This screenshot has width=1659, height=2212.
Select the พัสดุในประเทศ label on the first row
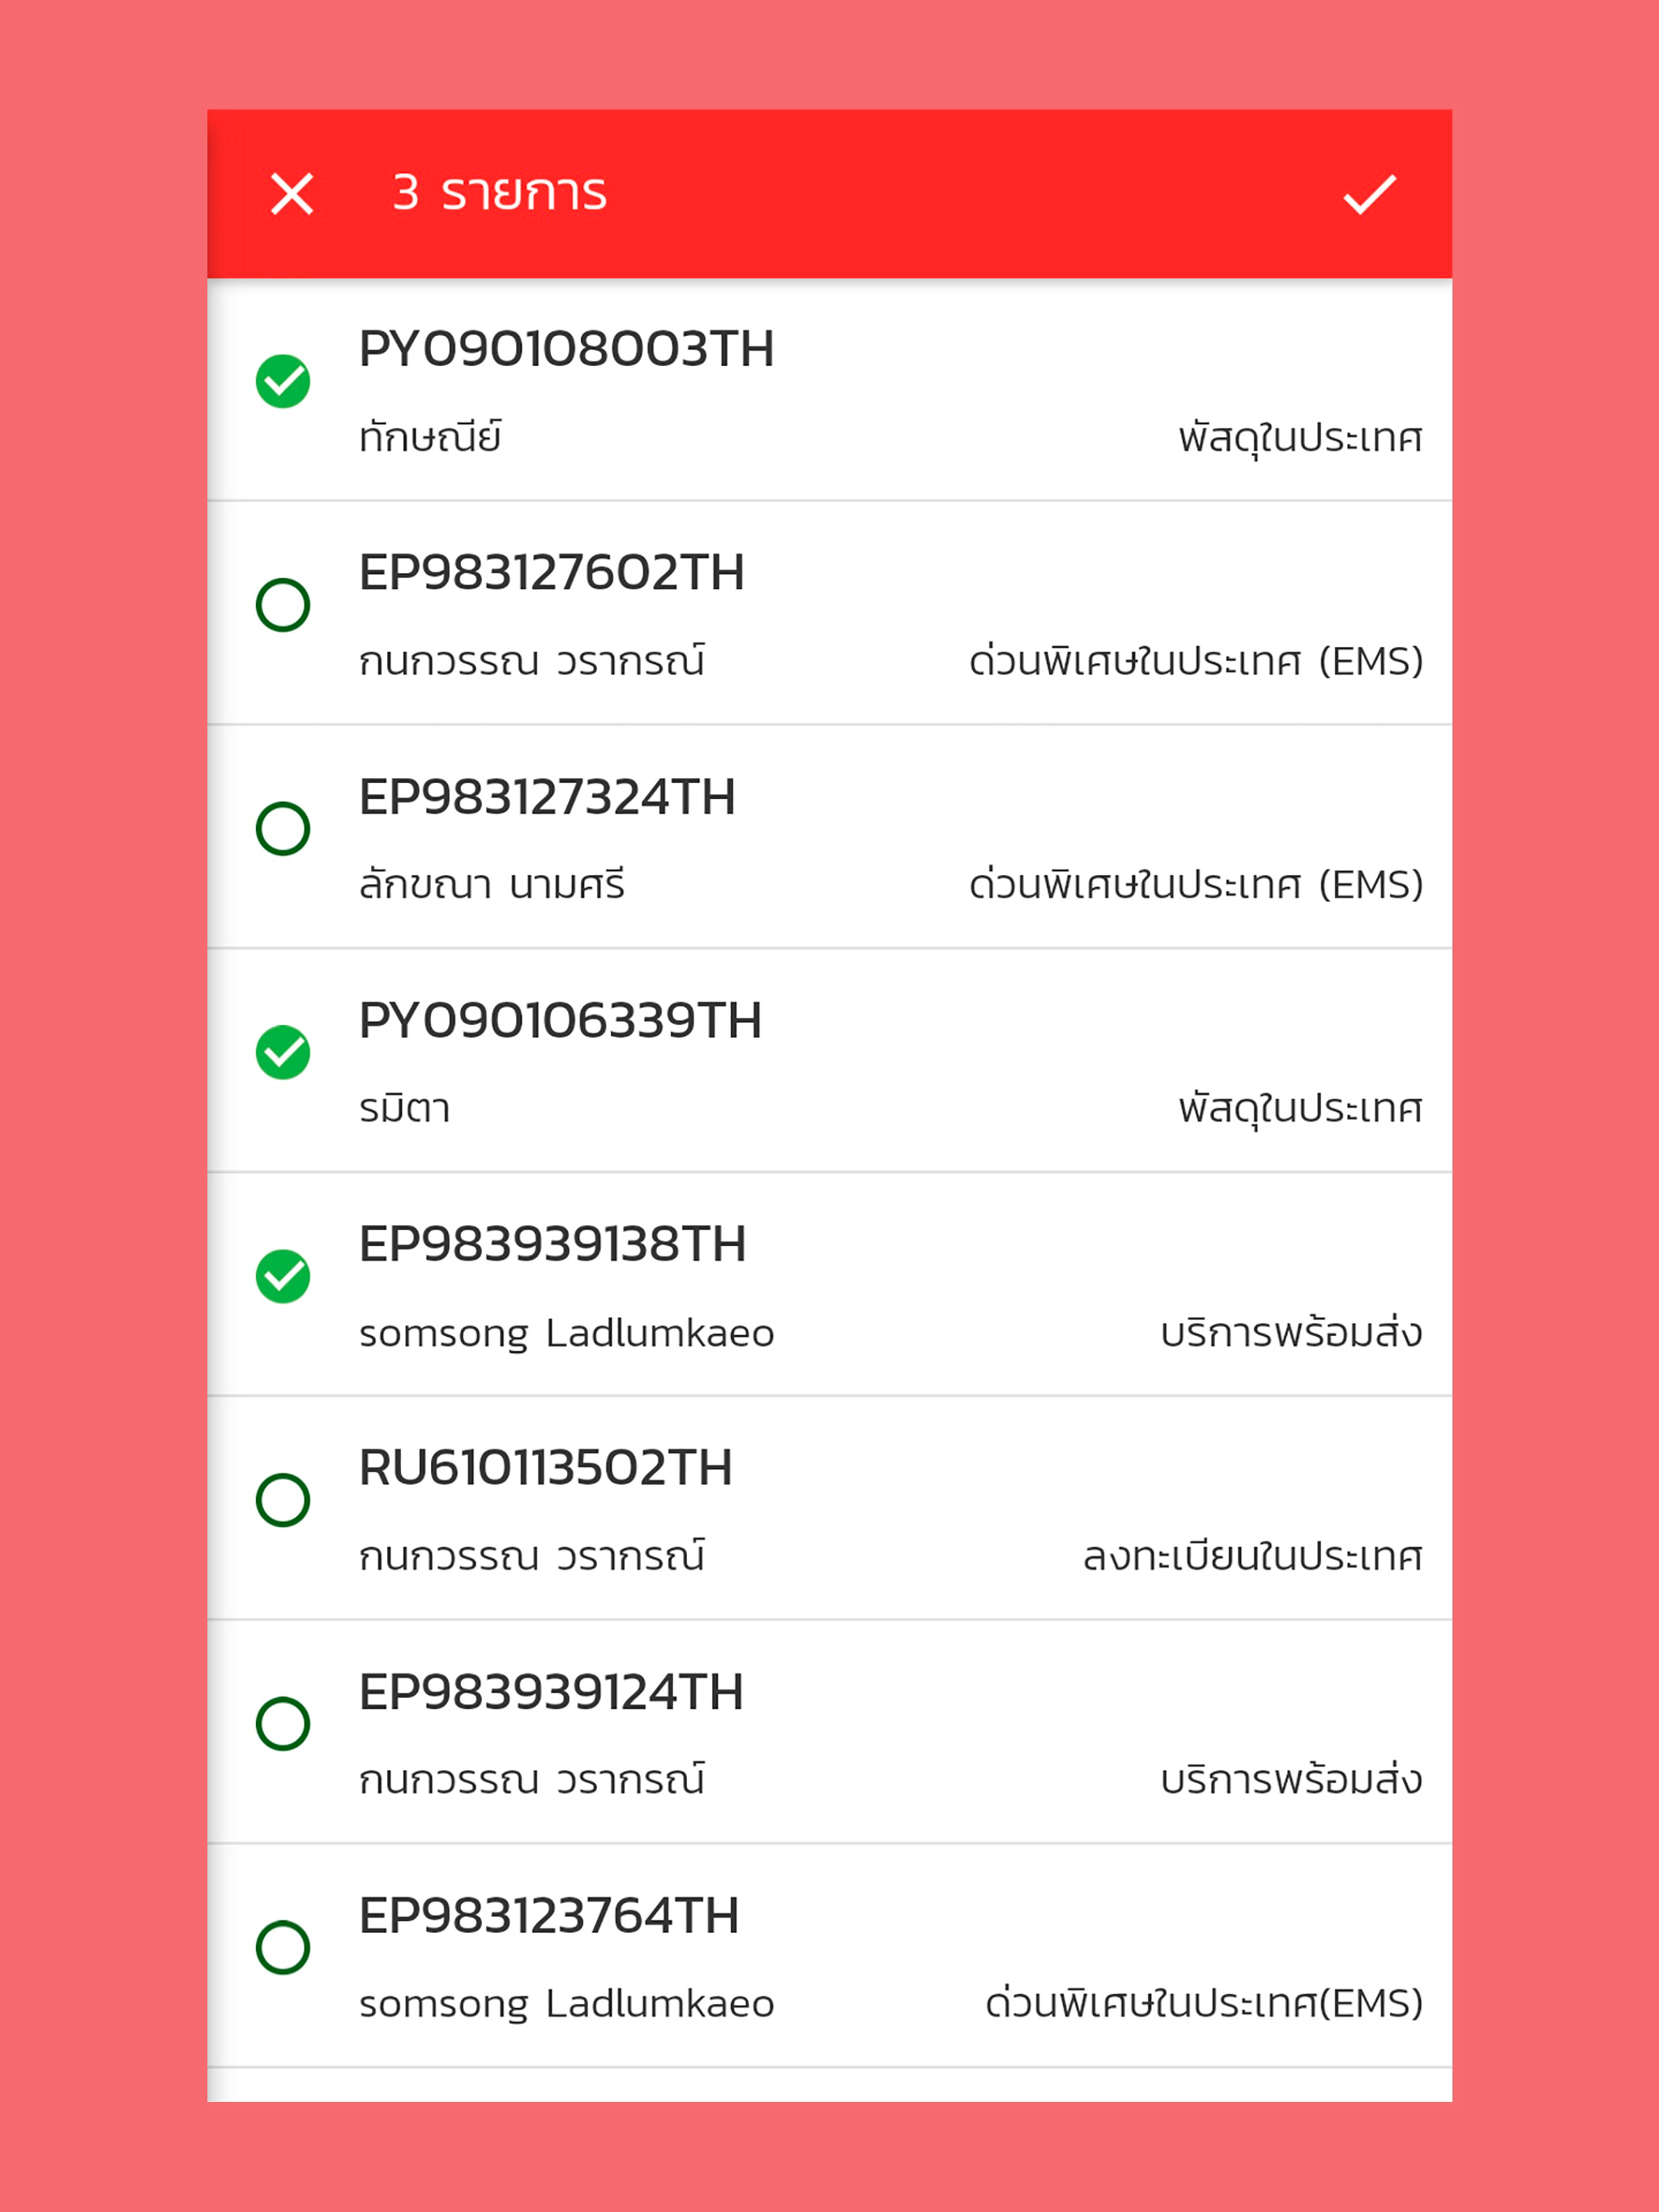click(x=1301, y=434)
